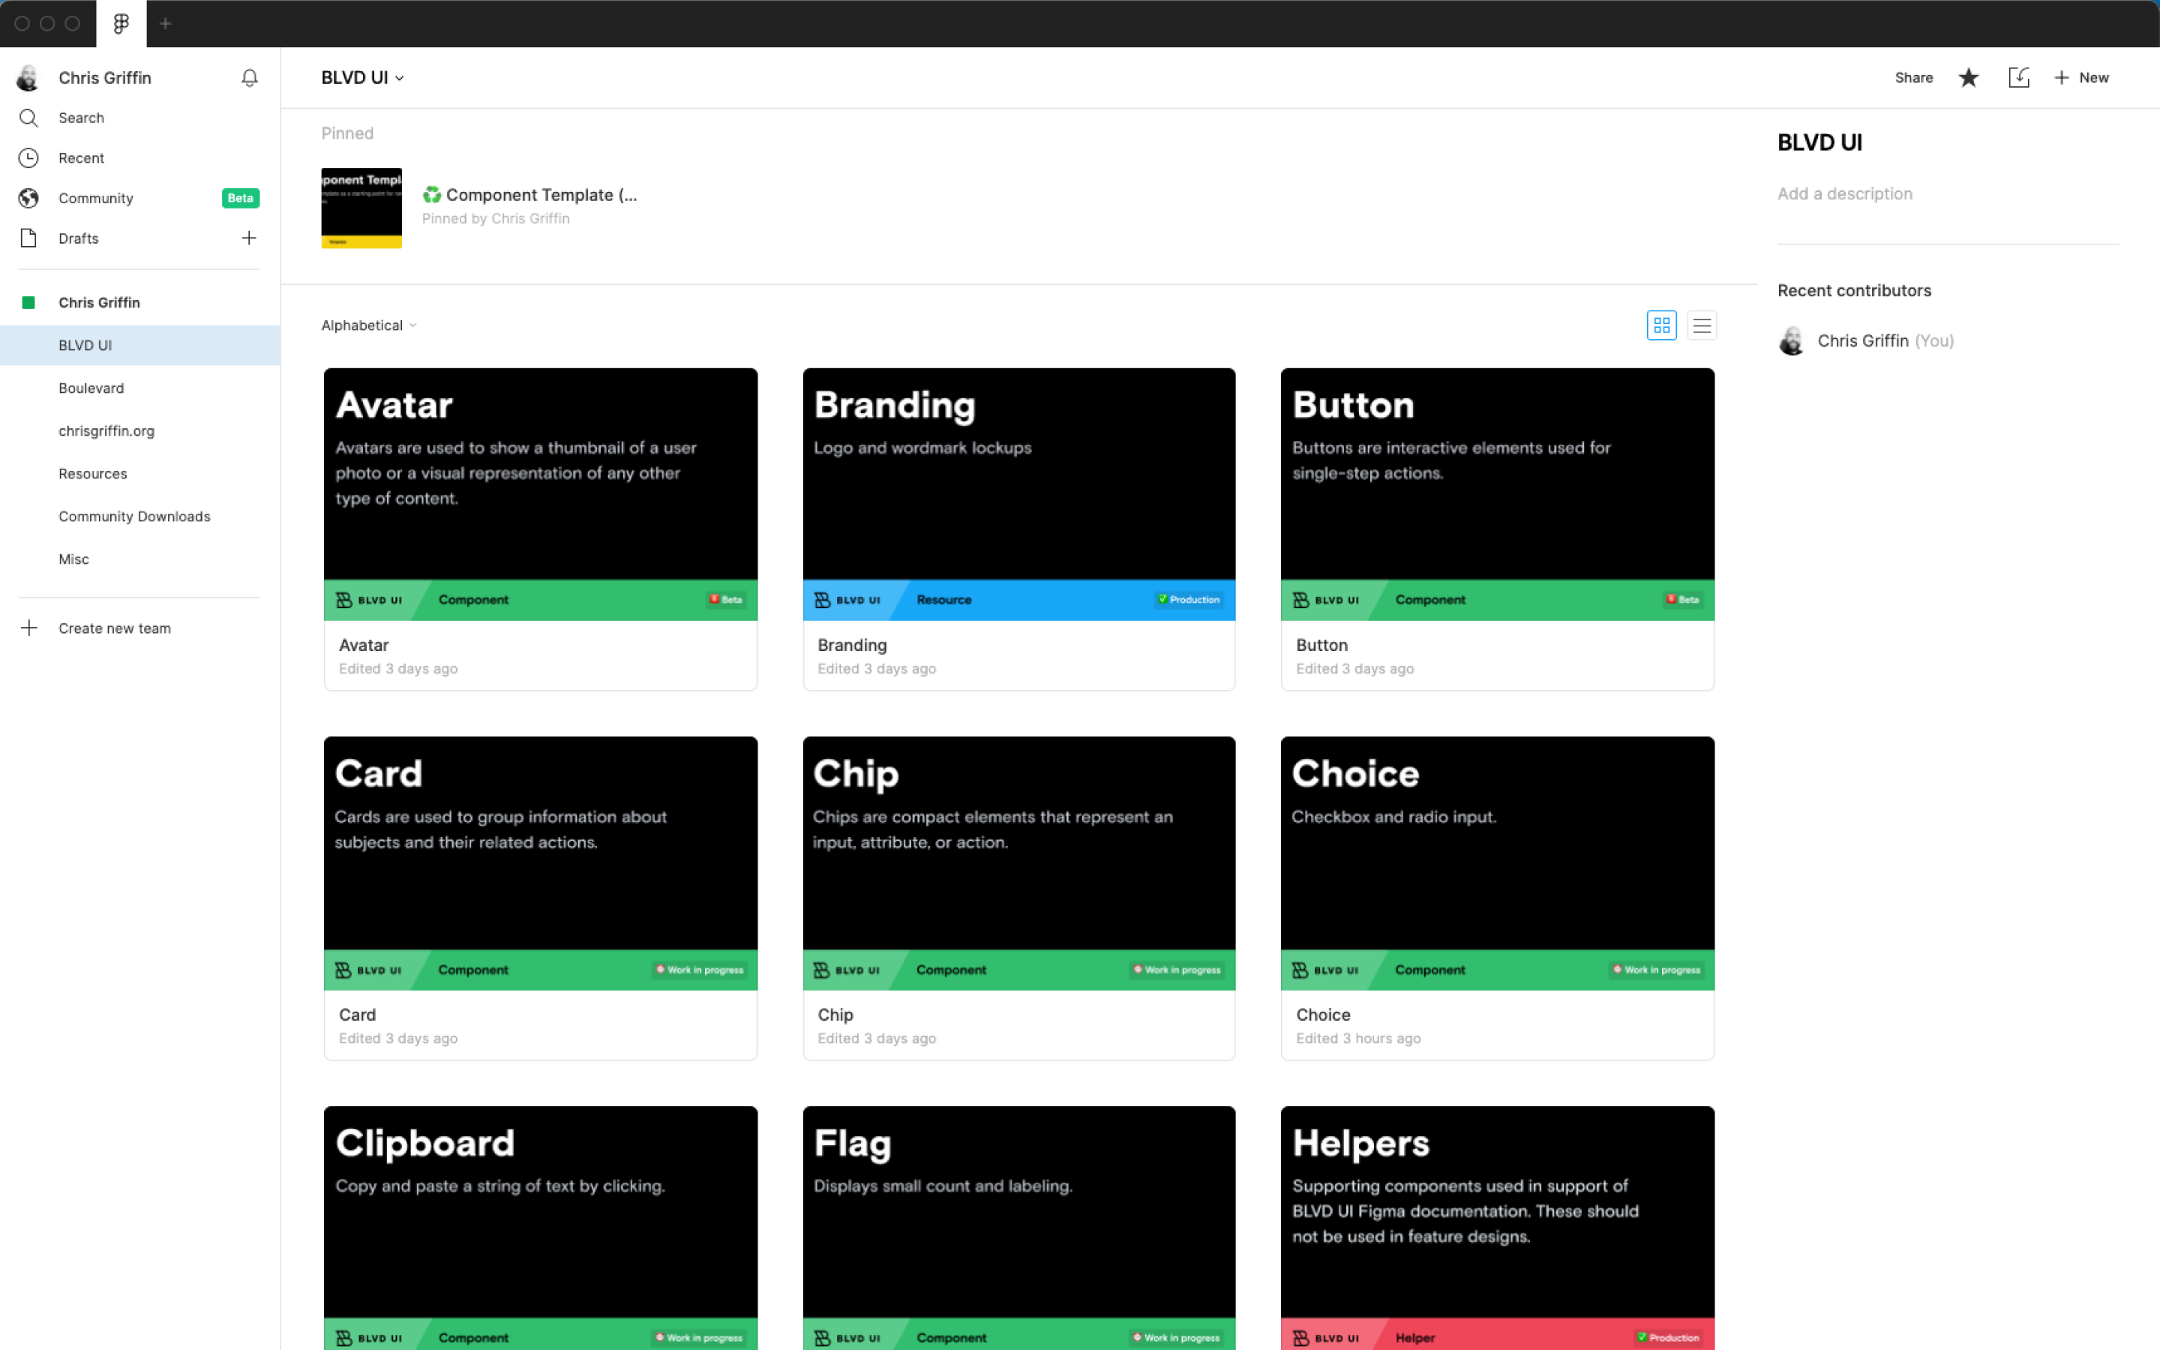Open Search from the sidebar
The height and width of the screenshot is (1350, 2160).
tap(80, 117)
